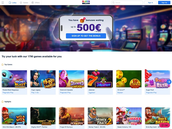
Task: Advance Top Games carousel with arrow
Action: pyautogui.click(x=169, y=82)
